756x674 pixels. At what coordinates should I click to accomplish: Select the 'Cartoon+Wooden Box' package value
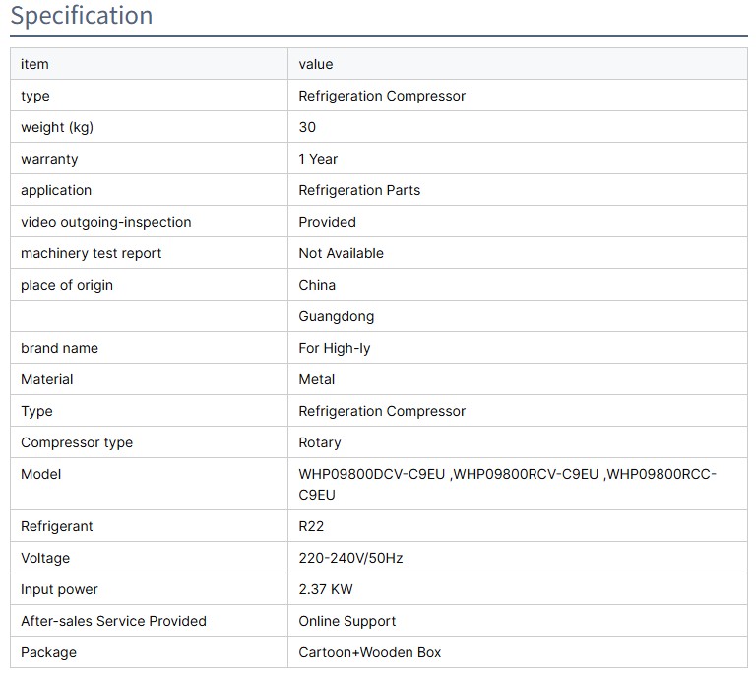[370, 652]
